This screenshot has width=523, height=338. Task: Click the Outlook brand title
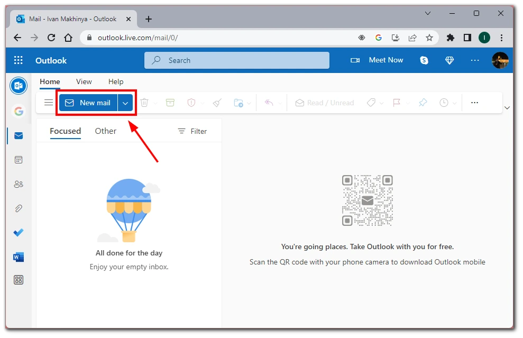click(x=51, y=60)
